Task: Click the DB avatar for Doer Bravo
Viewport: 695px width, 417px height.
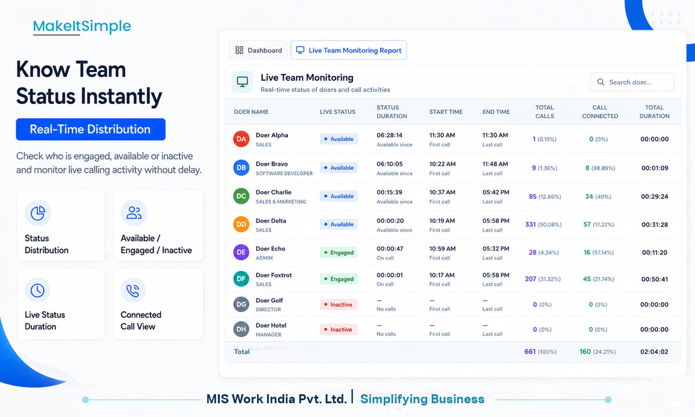Action: 241,168
